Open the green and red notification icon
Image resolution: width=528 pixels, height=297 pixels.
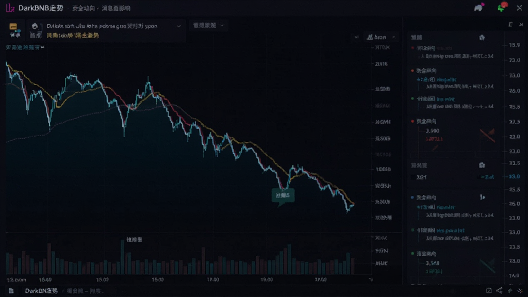coord(502,7)
